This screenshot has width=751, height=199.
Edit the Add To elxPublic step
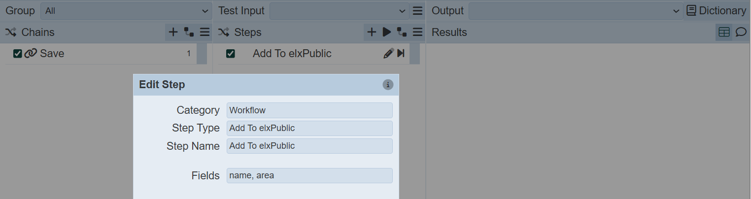[388, 53]
